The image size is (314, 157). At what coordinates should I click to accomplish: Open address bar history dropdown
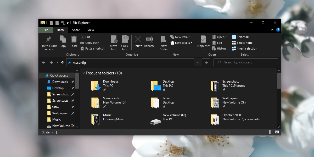(198, 62)
